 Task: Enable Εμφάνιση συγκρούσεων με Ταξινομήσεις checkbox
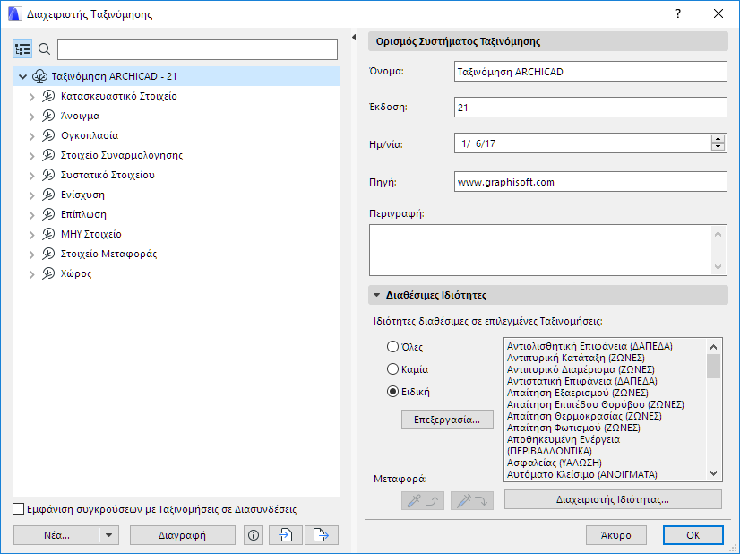[x=19, y=509]
